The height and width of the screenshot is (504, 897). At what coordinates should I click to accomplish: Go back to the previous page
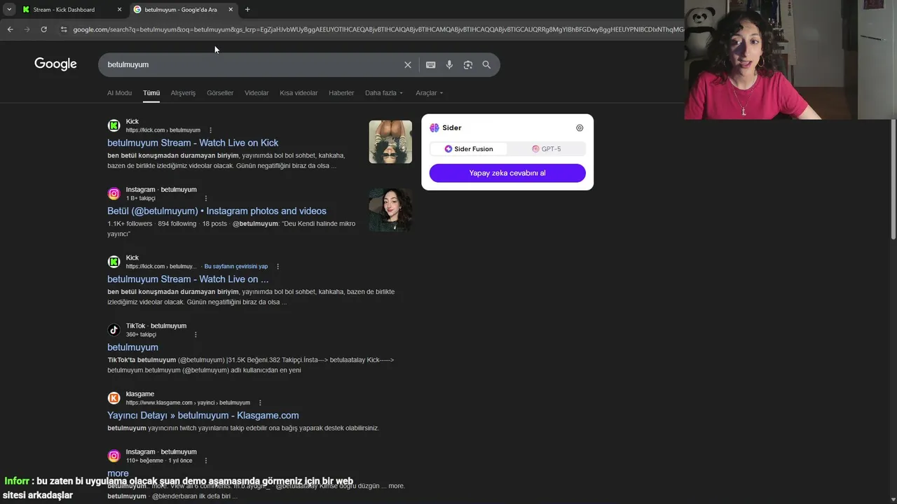[10, 29]
